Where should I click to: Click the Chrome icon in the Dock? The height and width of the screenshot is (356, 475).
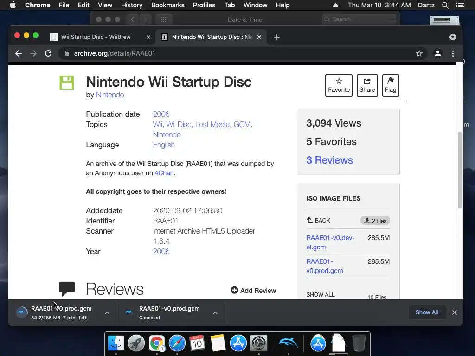(157, 343)
